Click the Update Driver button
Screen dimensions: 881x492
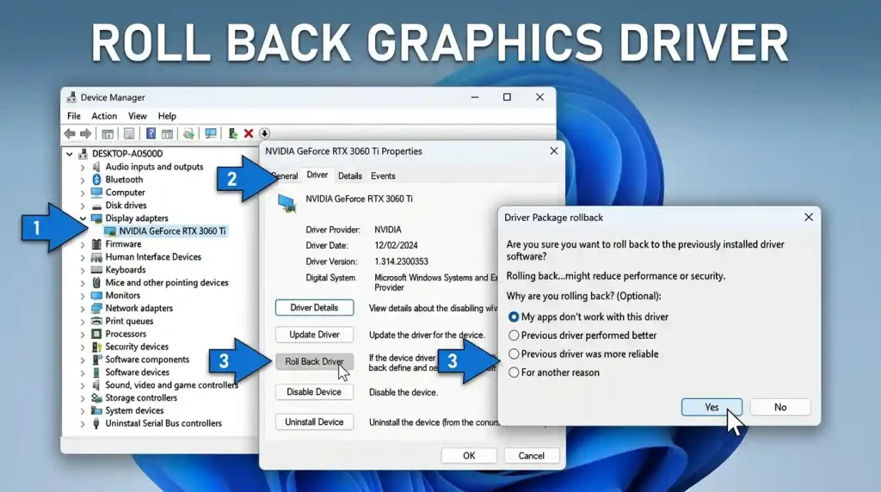[314, 335]
